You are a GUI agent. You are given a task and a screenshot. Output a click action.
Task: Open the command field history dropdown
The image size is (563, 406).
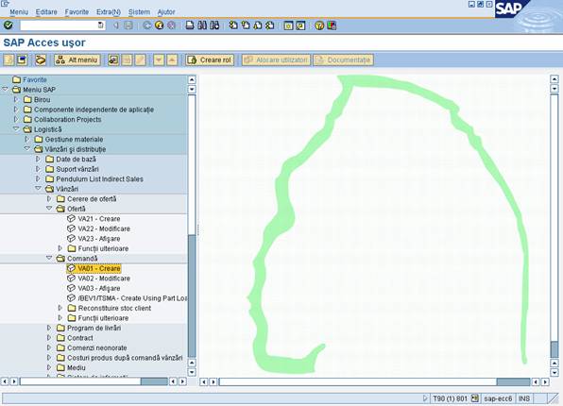[100, 25]
